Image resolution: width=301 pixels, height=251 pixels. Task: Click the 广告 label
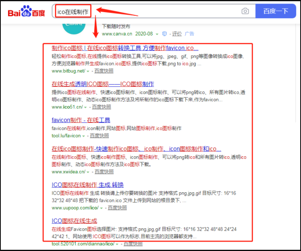[x=189, y=34]
